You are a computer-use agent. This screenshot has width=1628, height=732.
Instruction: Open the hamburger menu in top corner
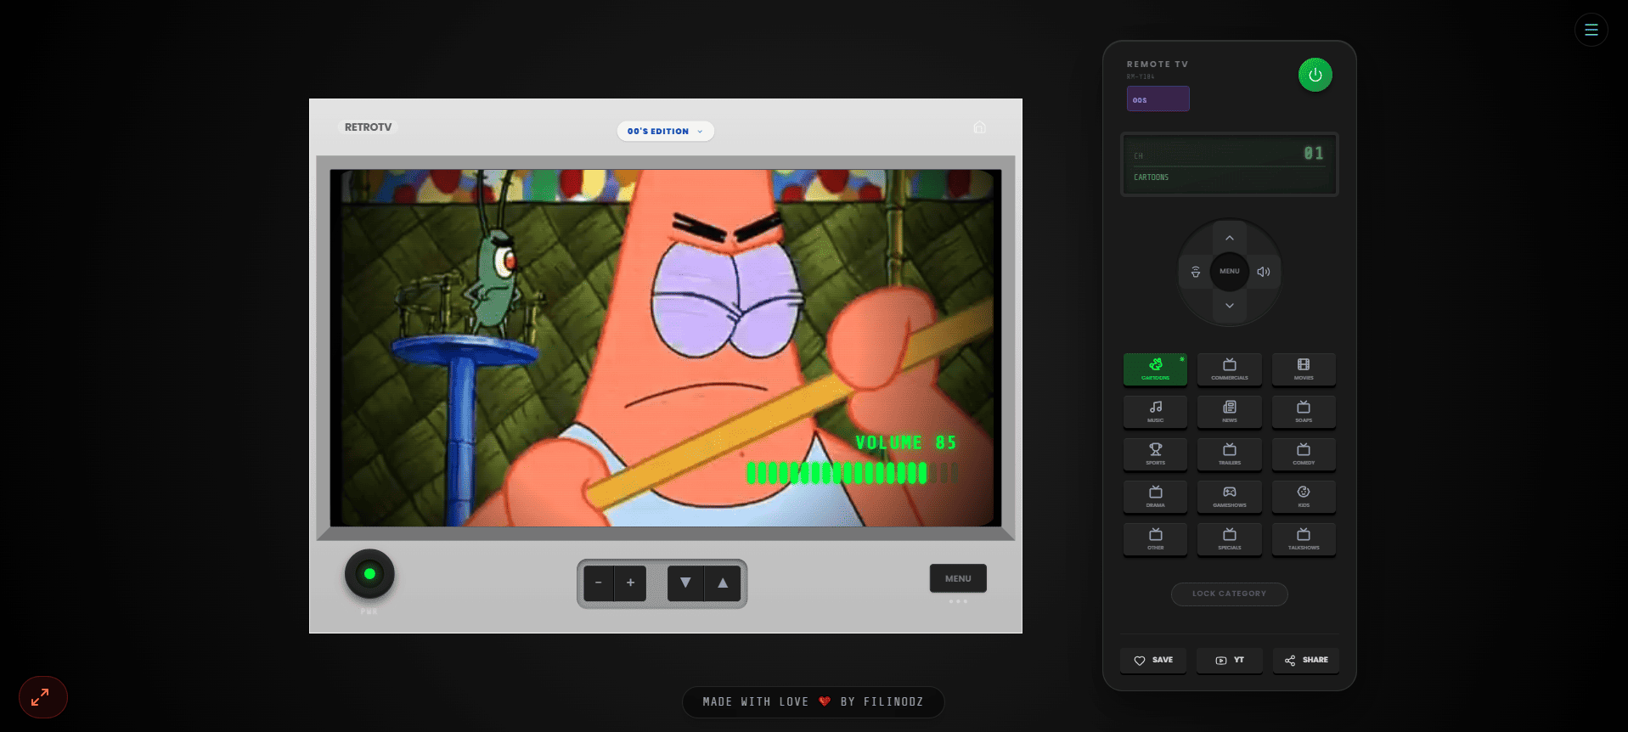click(1591, 30)
